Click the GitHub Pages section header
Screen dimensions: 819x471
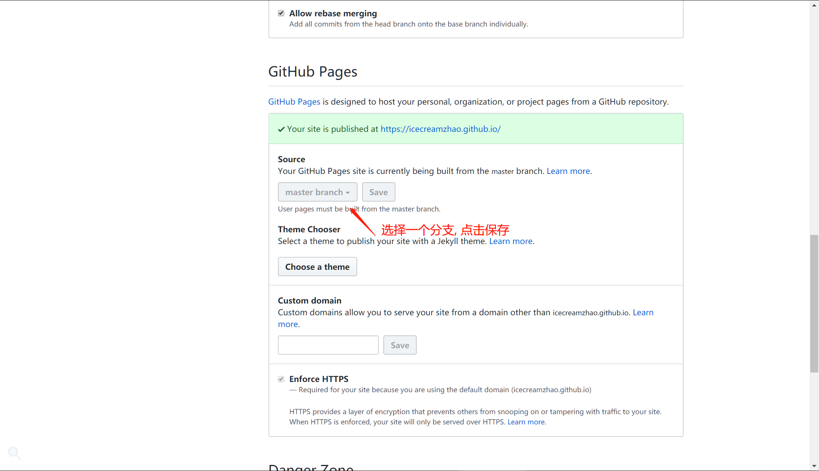[x=313, y=71]
